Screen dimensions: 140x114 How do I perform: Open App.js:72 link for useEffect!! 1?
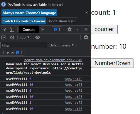tap(73, 103)
